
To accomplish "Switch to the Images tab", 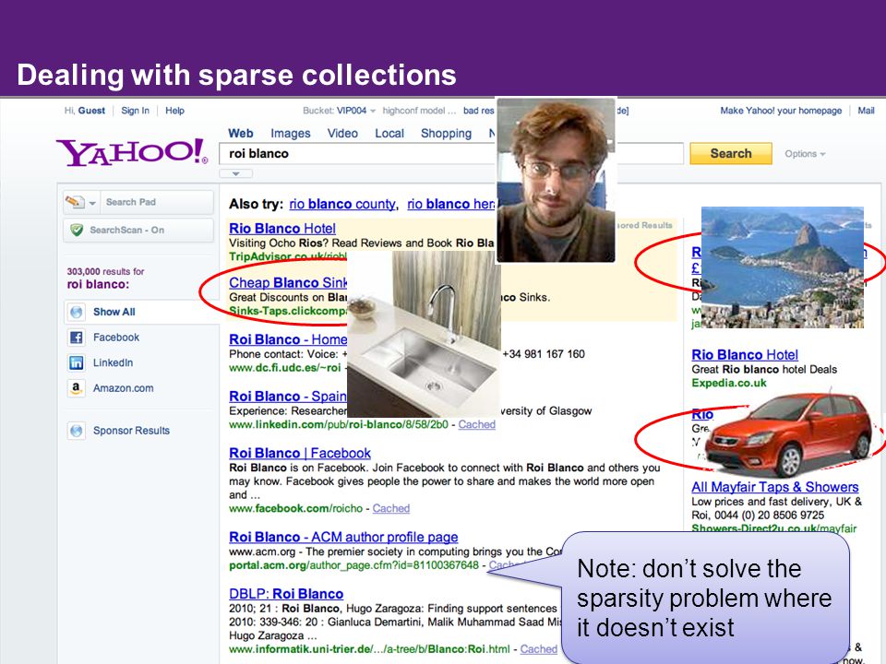I will (291, 133).
